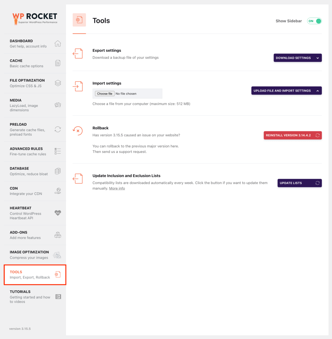Click the Heartbeat heart icon
Image resolution: width=332 pixels, height=339 pixels.
tap(58, 213)
